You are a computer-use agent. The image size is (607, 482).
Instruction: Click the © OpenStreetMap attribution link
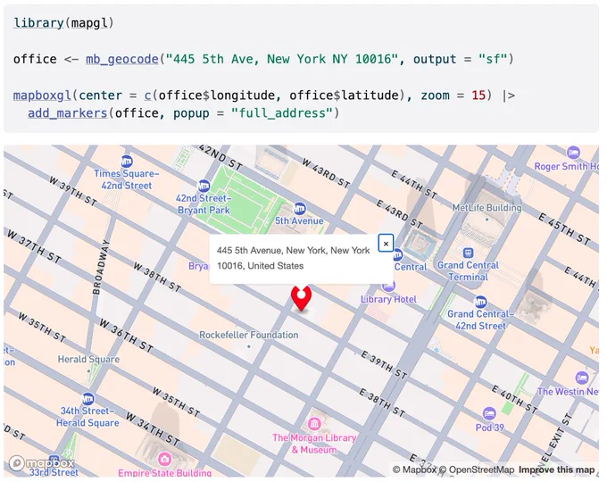pos(478,470)
